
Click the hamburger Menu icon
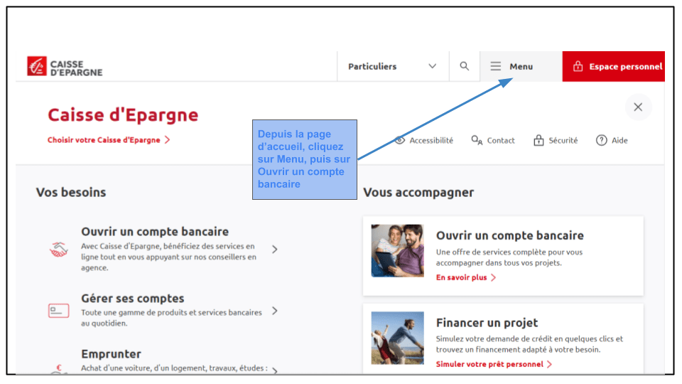coord(495,66)
